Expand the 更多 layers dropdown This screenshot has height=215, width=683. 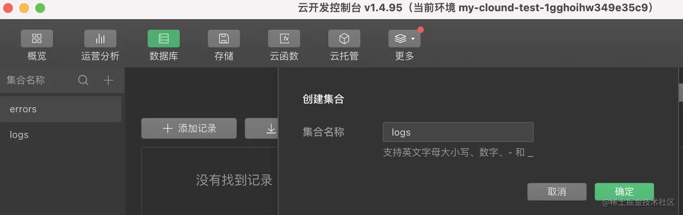click(x=404, y=39)
